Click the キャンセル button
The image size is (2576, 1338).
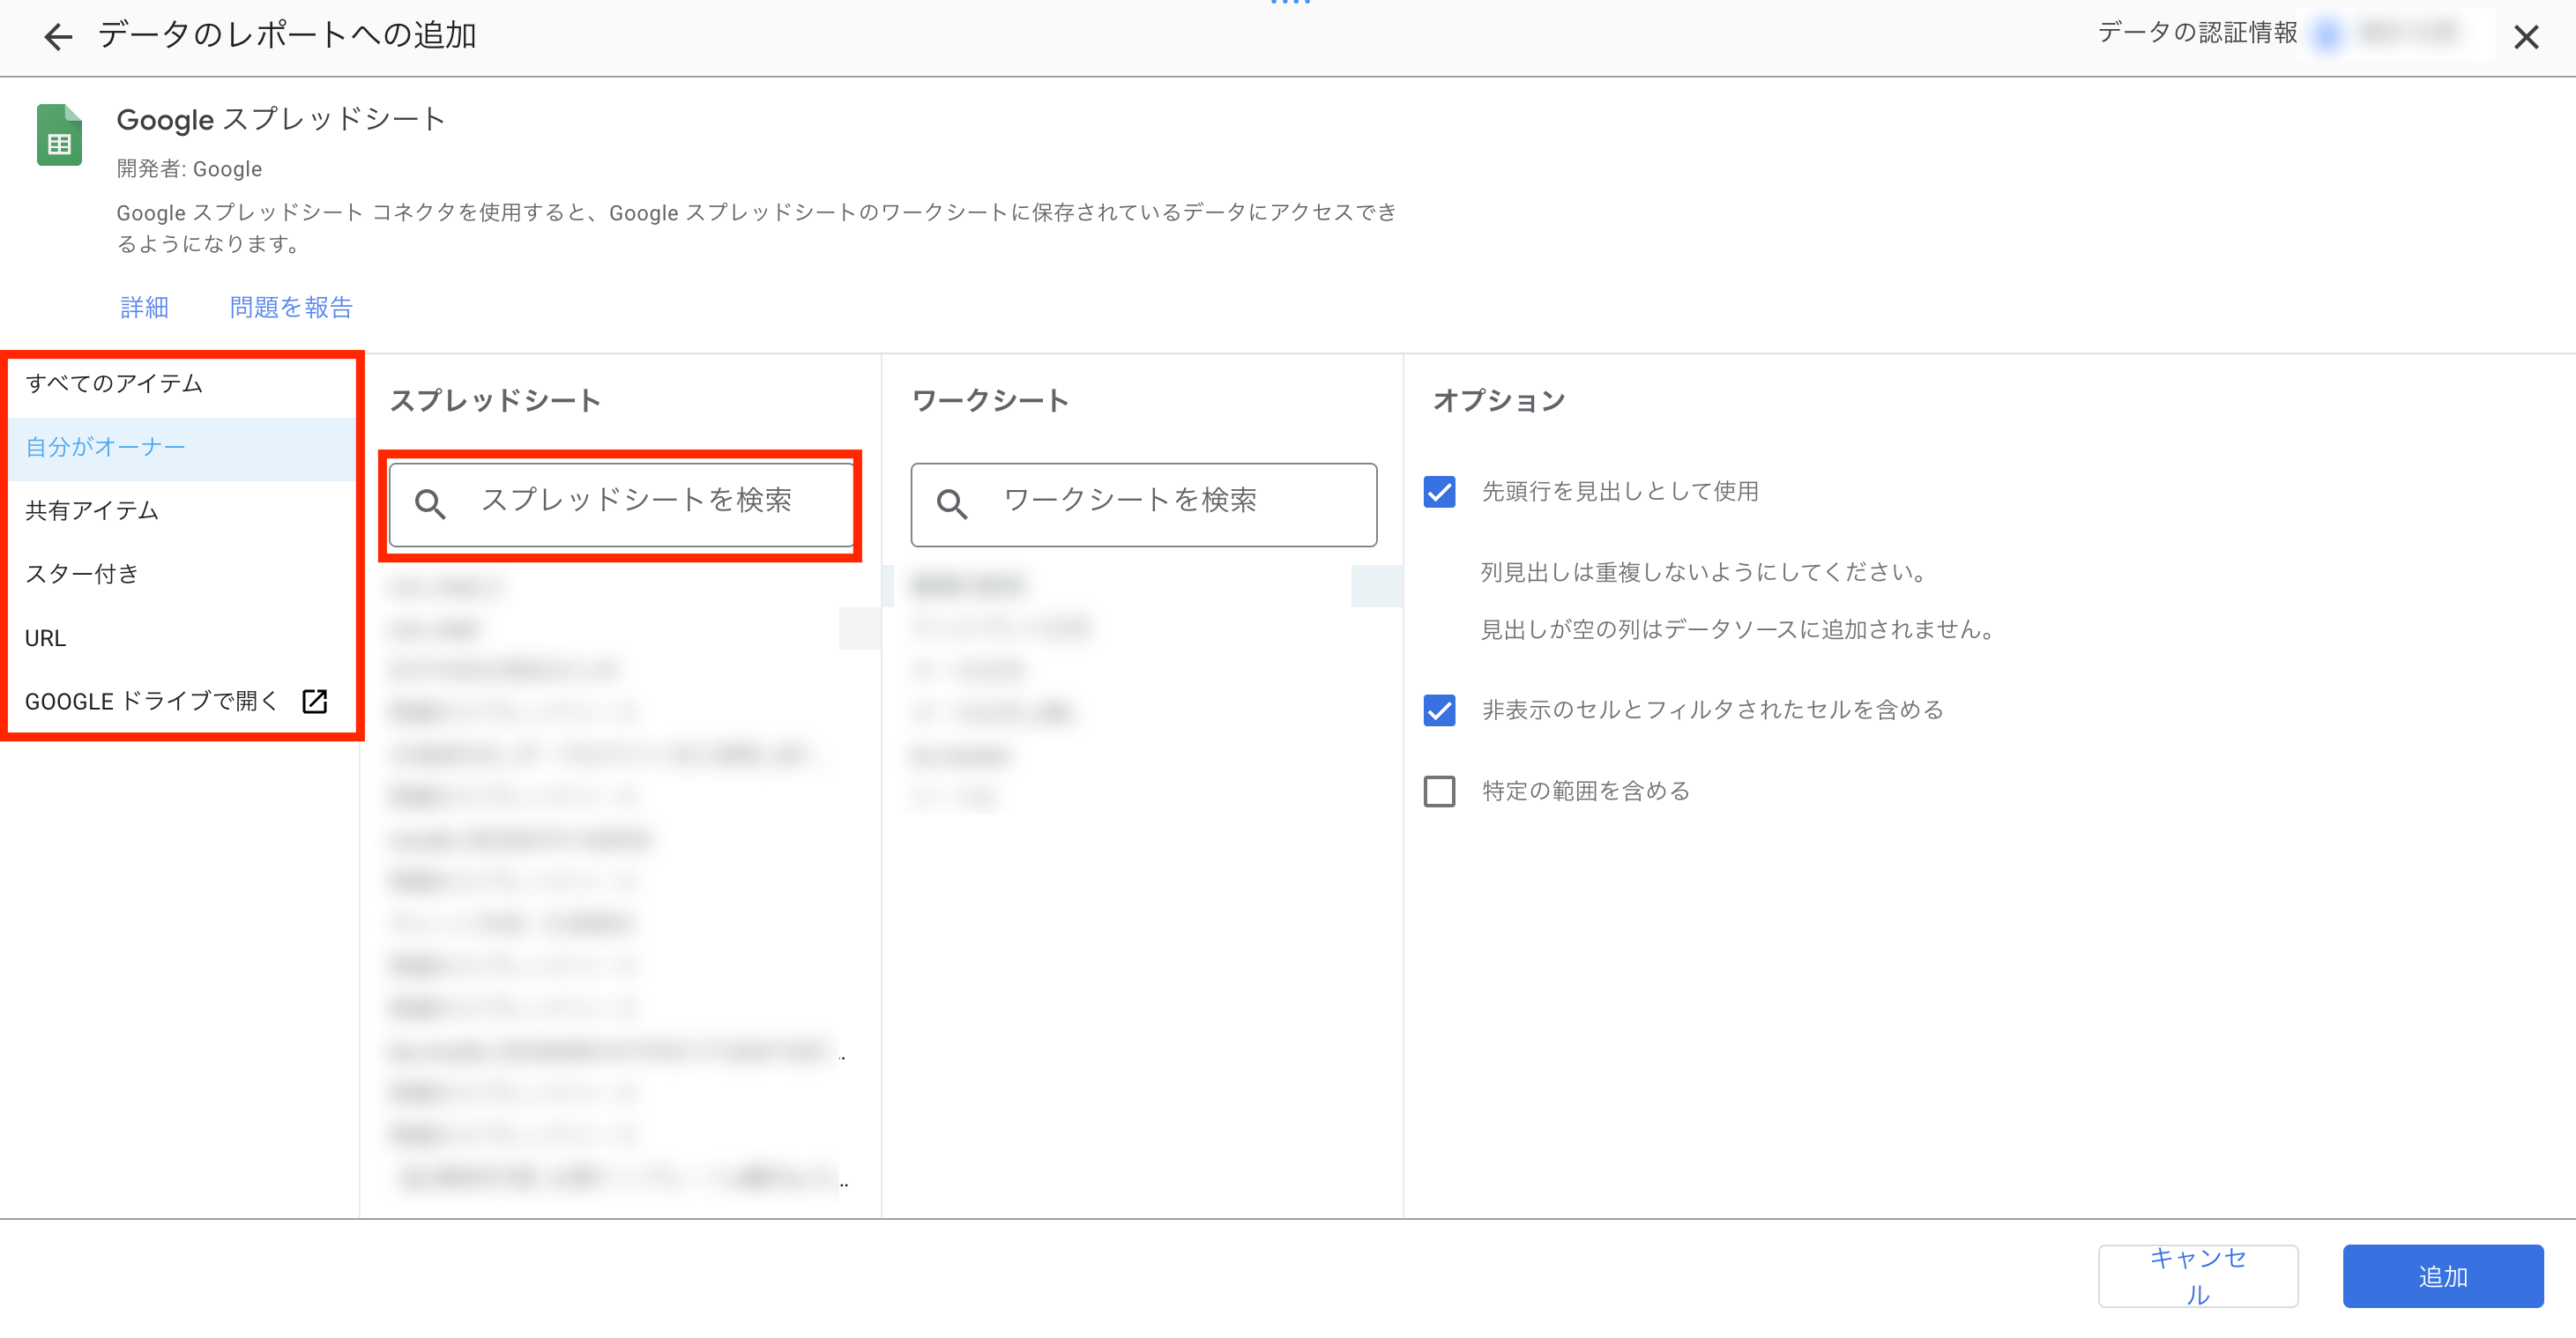click(x=2198, y=1275)
